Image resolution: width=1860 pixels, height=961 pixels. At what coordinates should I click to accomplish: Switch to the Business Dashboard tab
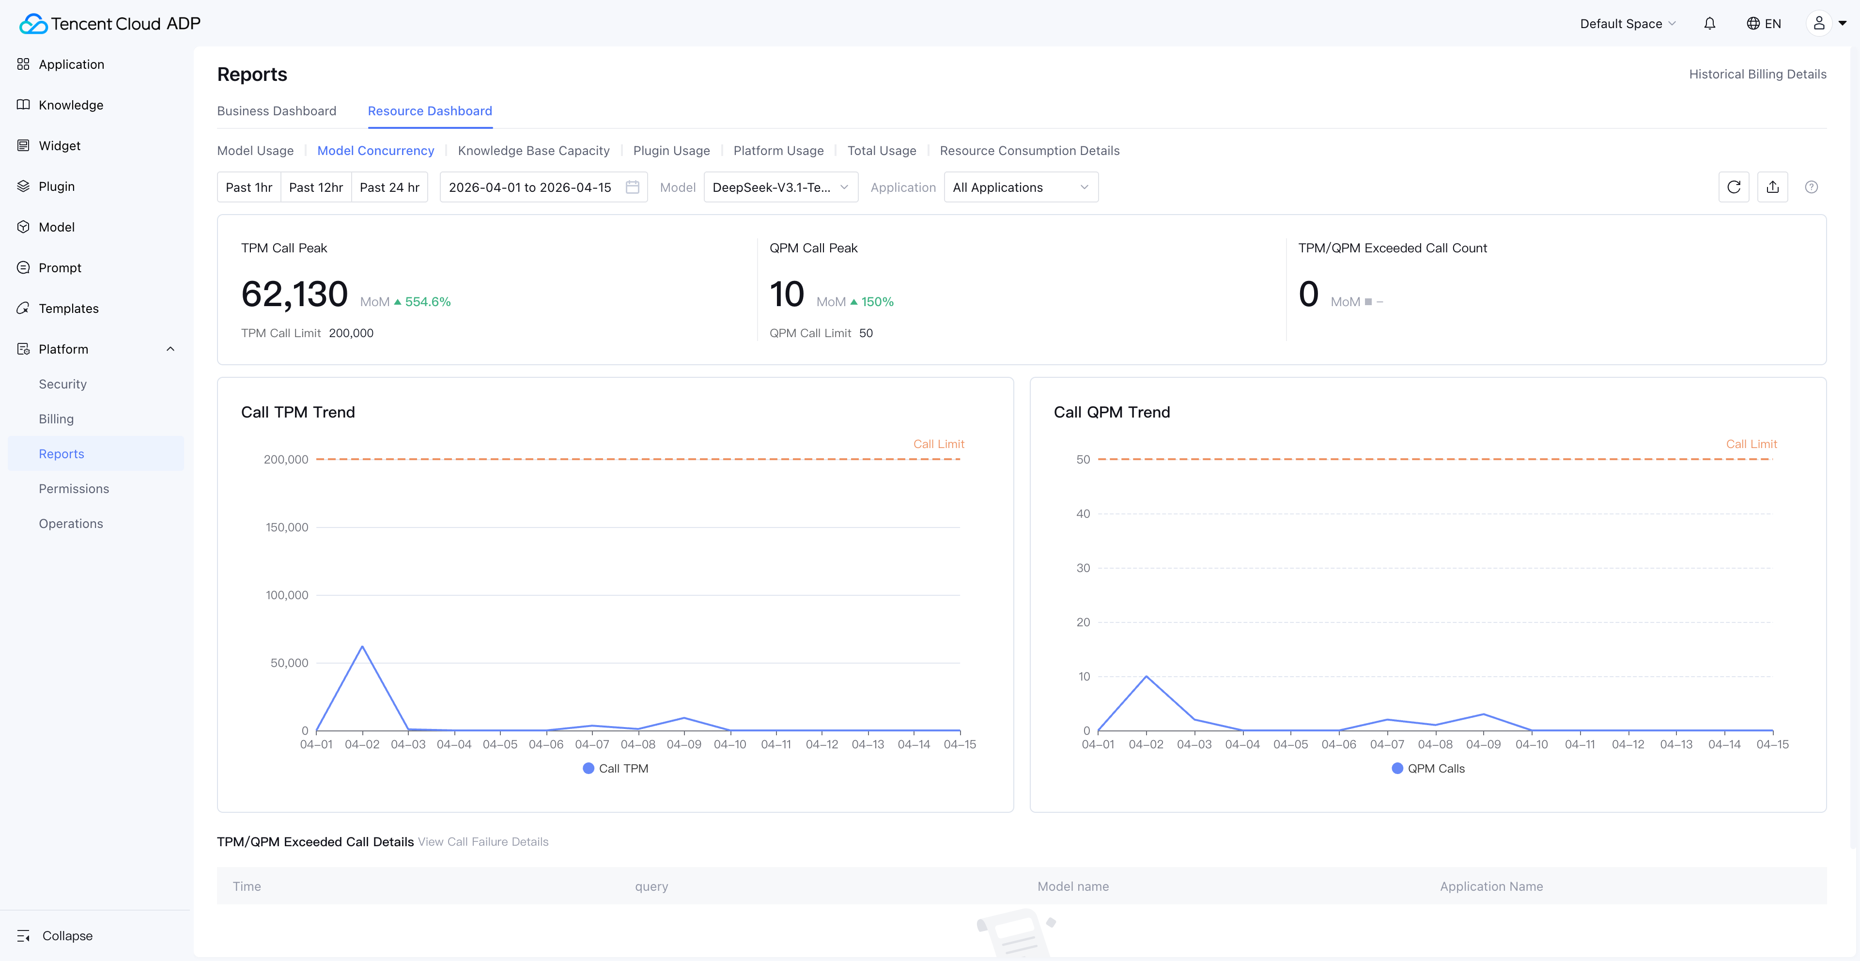[x=277, y=110]
